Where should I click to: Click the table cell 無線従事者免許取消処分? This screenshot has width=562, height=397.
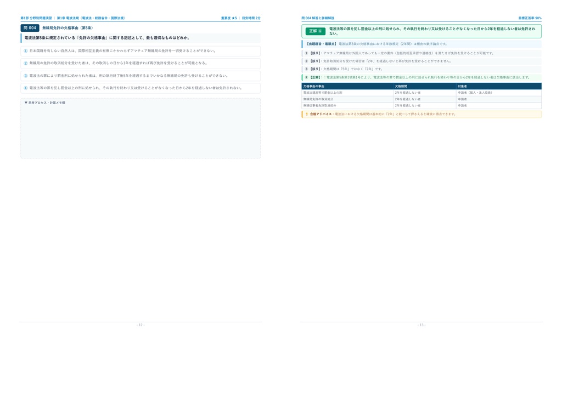pyautogui.click(x=347, y=106)
